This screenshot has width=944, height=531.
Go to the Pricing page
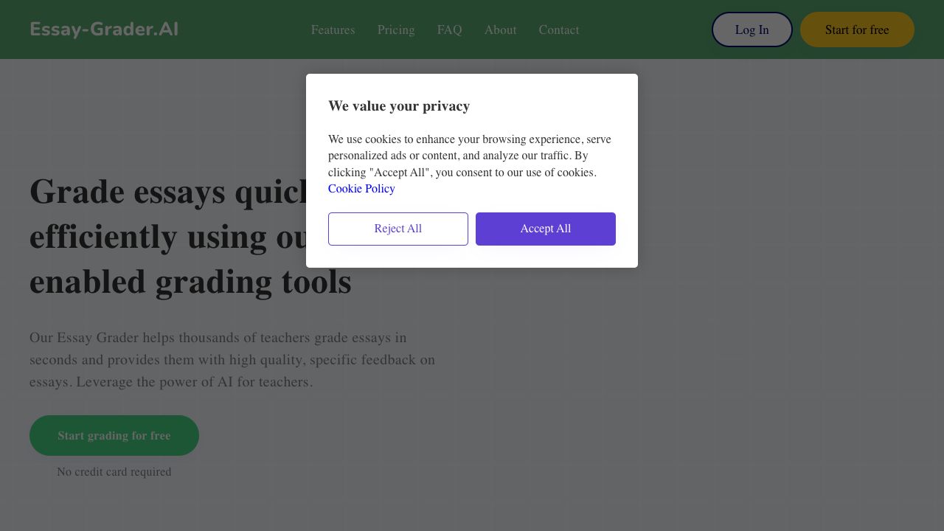click(x=396, y=29)
